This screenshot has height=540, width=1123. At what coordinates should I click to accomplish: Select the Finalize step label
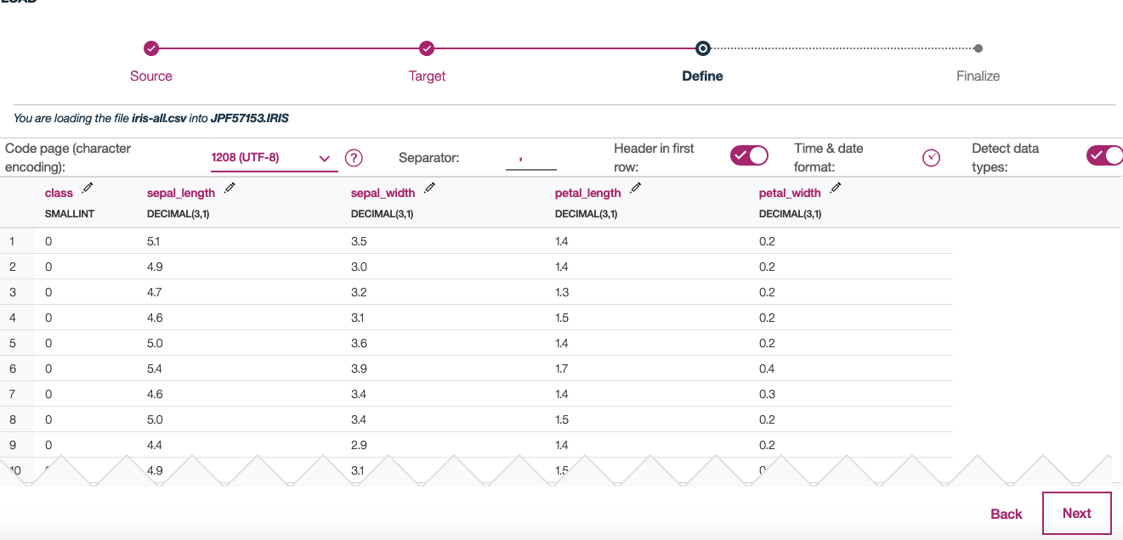pyautogui.click(x=978, y=76)
